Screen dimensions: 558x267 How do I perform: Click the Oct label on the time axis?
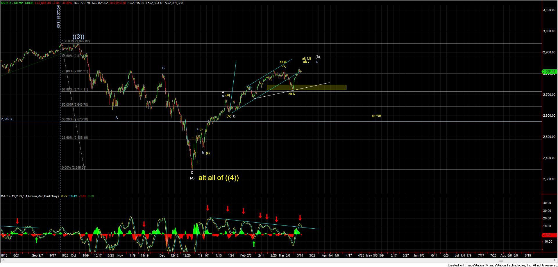tap(74, 256)
